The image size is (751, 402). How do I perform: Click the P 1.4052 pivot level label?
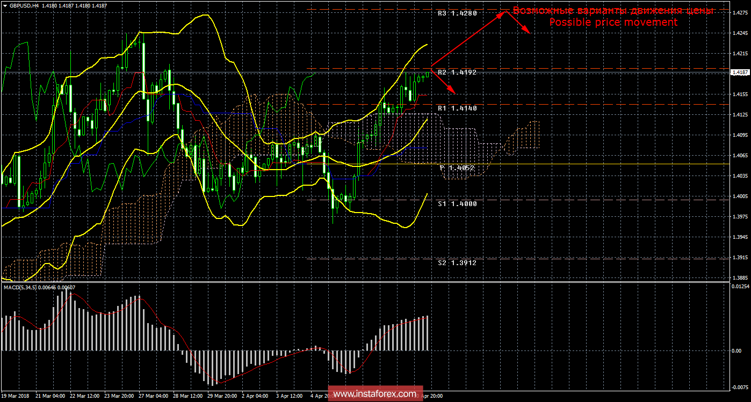[x=457, y=167]
